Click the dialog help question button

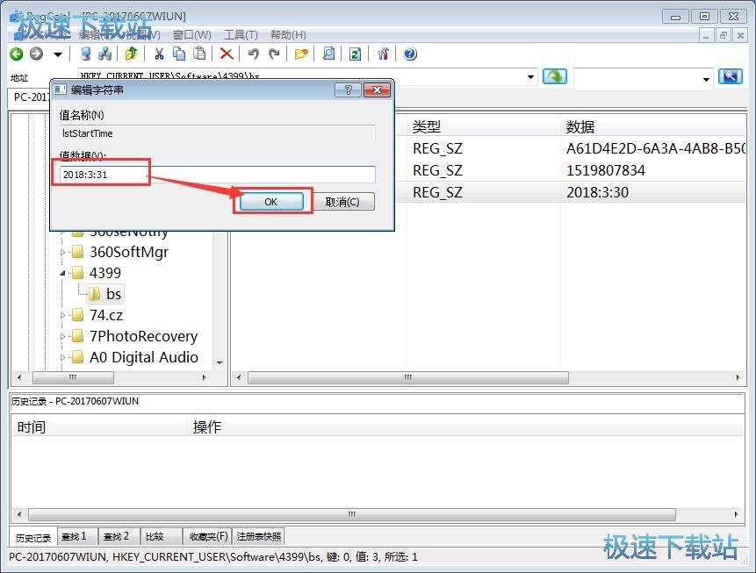pos(348,90)
